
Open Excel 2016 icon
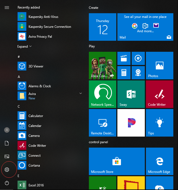(x=22, y=185)
